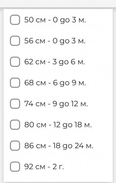Tick the 50 см - 0 до 3 м. checkbox
This screenshot has height=183, width=116.
click(15, 20)
